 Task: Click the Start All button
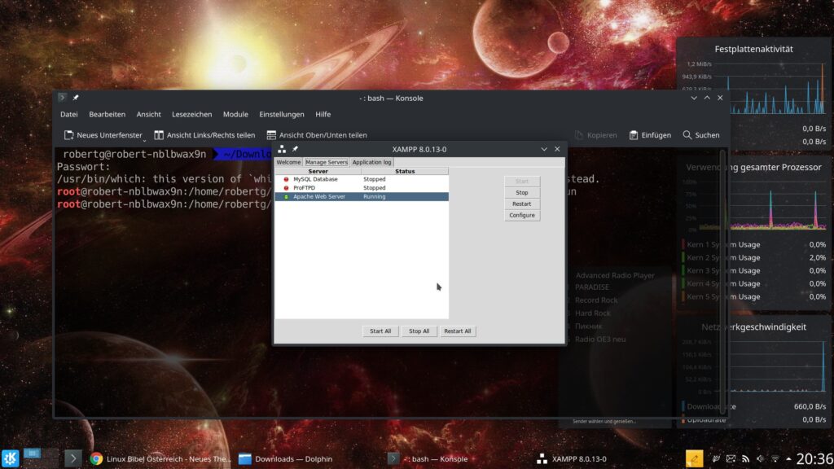(380, 331)
